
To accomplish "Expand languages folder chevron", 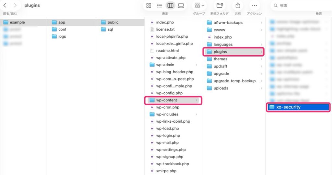I will 262,45.
